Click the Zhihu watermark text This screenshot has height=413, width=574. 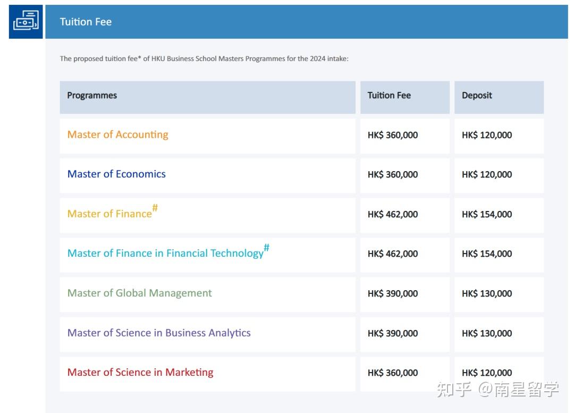[x=497, y=389]
